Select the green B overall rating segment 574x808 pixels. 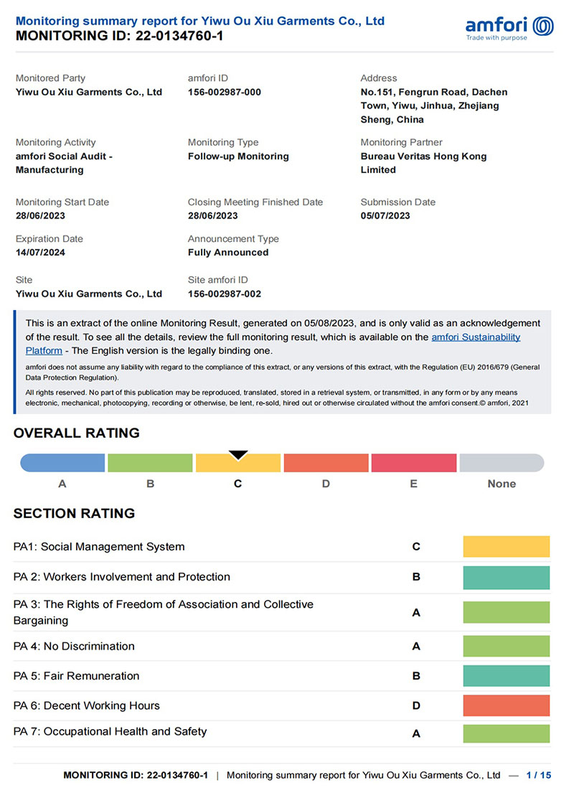point(150,463)
